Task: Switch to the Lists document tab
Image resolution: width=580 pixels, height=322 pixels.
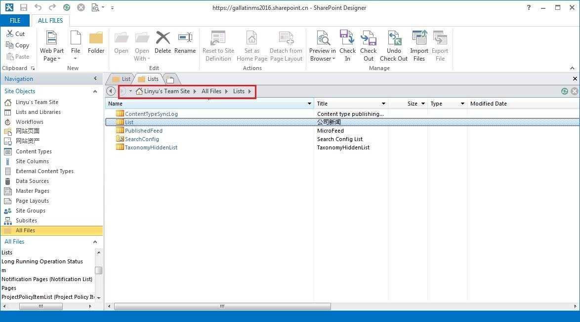Action: tap(148, 79)
